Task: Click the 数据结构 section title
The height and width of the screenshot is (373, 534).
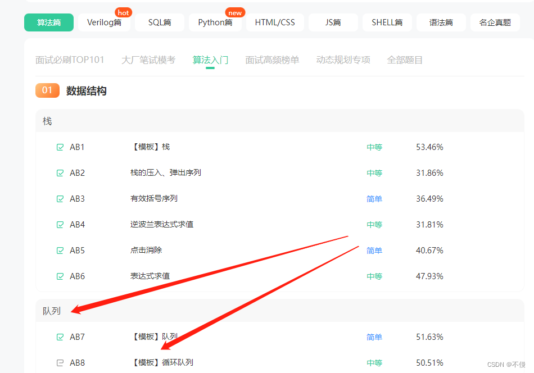Action: click(86, 91)
